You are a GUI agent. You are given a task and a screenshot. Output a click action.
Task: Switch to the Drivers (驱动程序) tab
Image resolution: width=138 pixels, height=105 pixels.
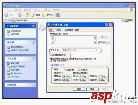69,30
